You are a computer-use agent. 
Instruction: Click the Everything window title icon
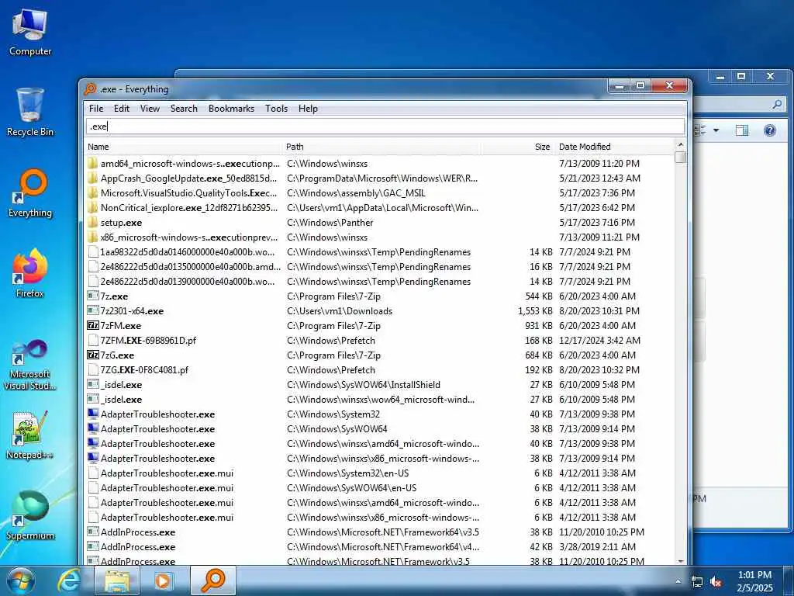[91, 89]
